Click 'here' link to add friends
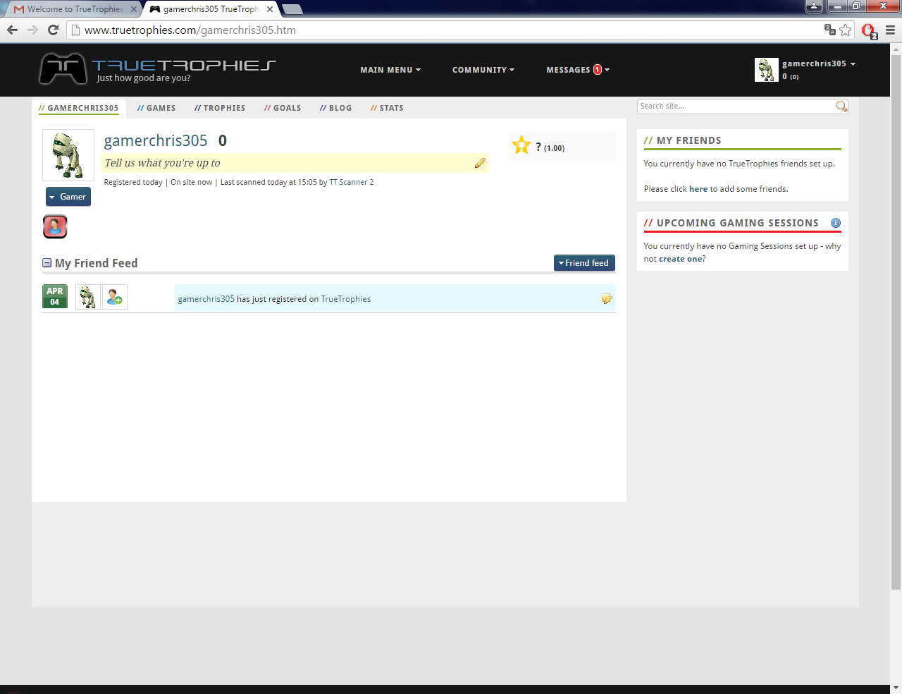 pos(698,189)
